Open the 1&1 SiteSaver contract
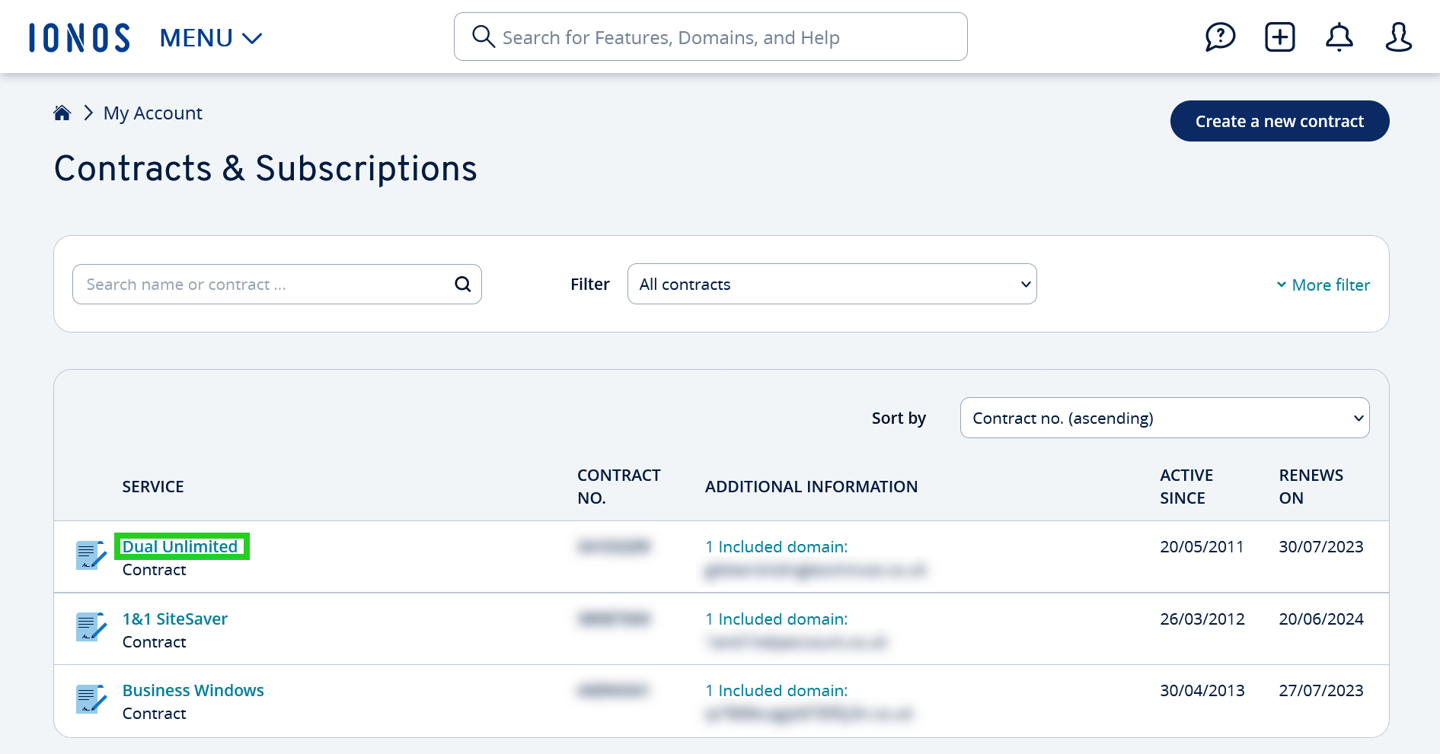 pos(175,619)
